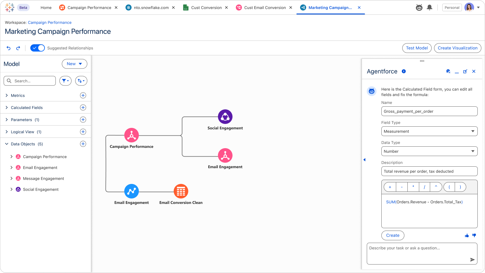
Task: Click the Tableau logo icon
Action: [x=10, y=7]
